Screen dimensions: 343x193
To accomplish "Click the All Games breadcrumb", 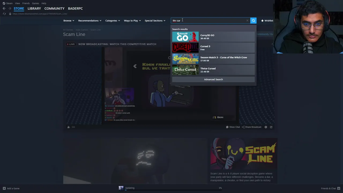I will pyautogui.click(x=68, y=30).
